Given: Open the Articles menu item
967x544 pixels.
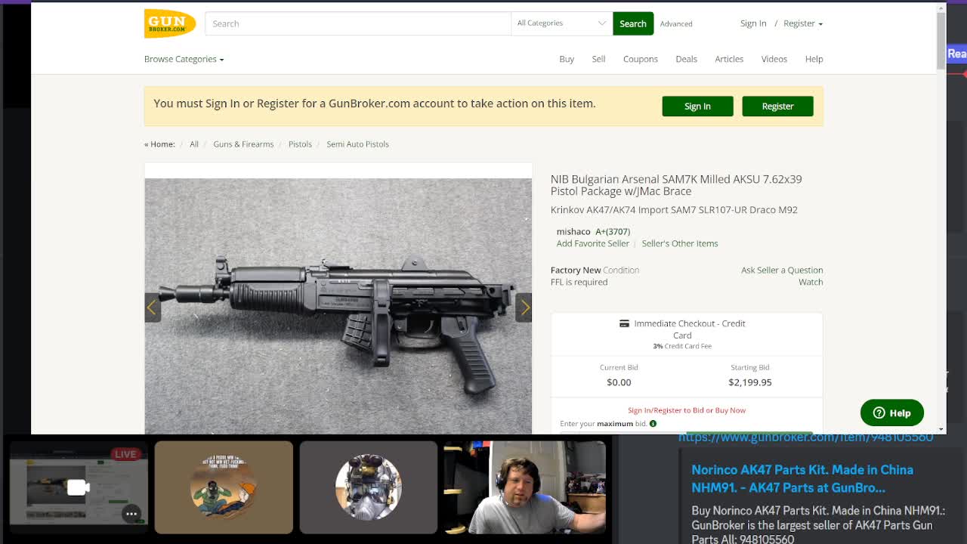Looking at the screenshot, I should (729, 59).
